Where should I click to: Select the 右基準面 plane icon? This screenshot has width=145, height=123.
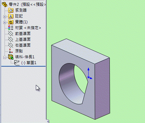pyautogui.click(x=11, y=45)
